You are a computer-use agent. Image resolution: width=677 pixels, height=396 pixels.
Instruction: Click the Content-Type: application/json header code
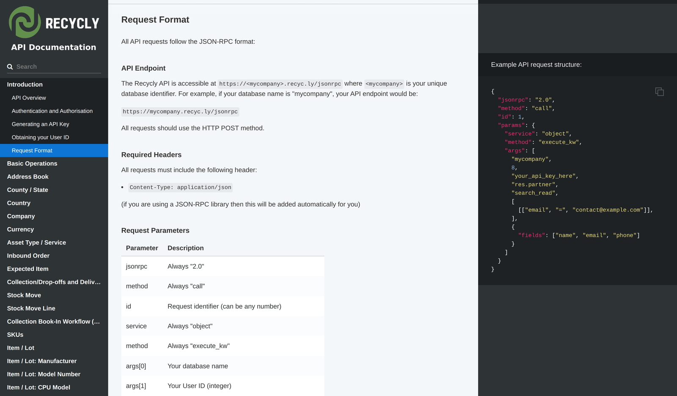pyautogui.click(x=181, y=187)
